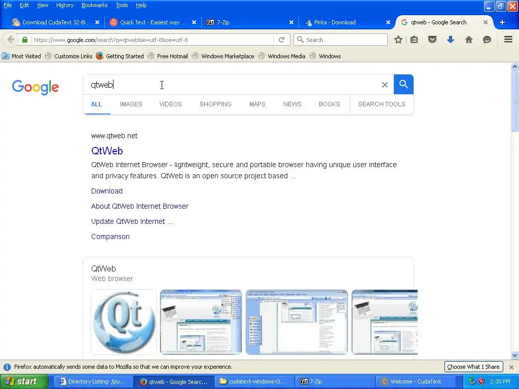
Task: Open the Qt globe logo thumbnail
Action: point(124,322)
